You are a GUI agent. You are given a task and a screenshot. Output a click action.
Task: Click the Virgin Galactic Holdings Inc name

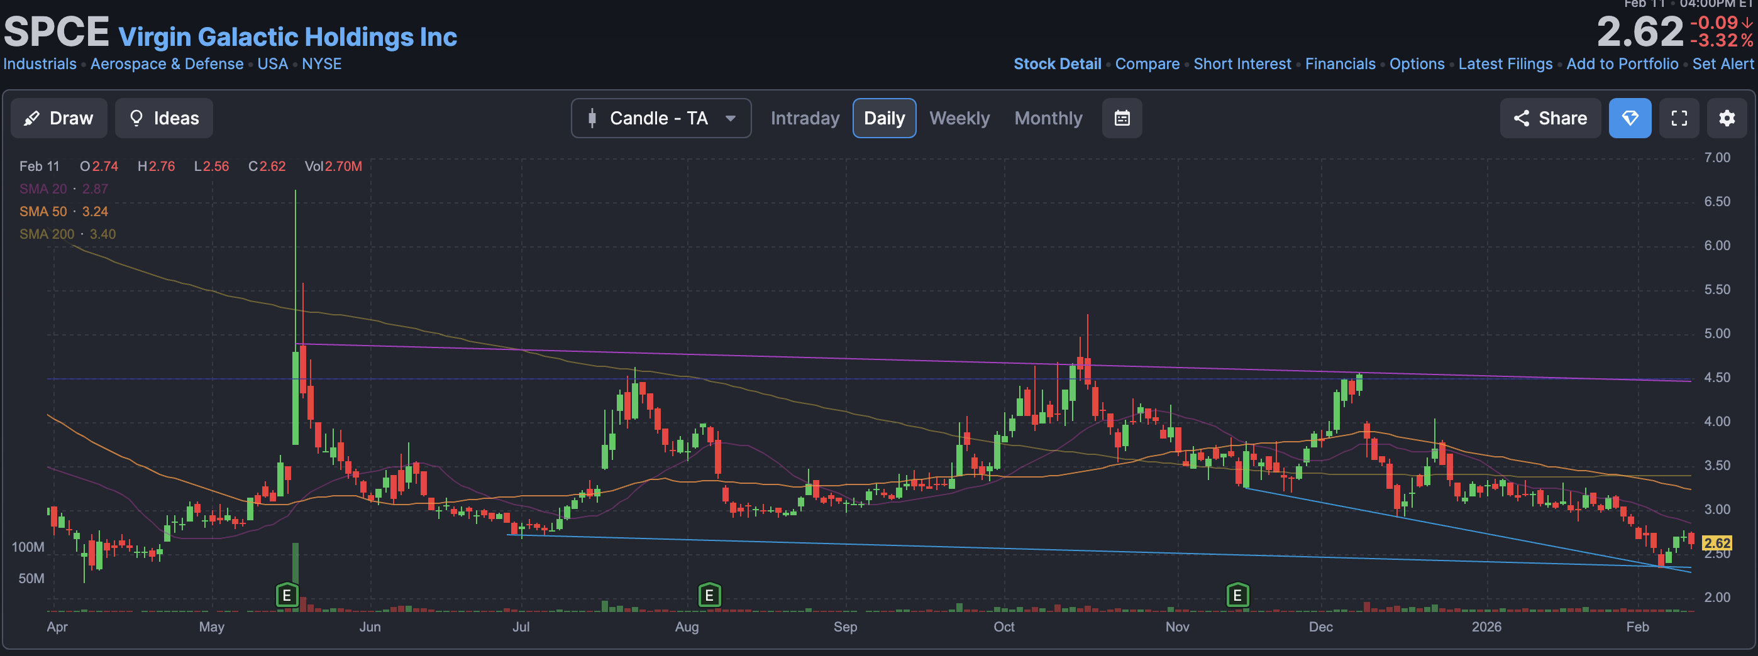[x=287, y=37]
